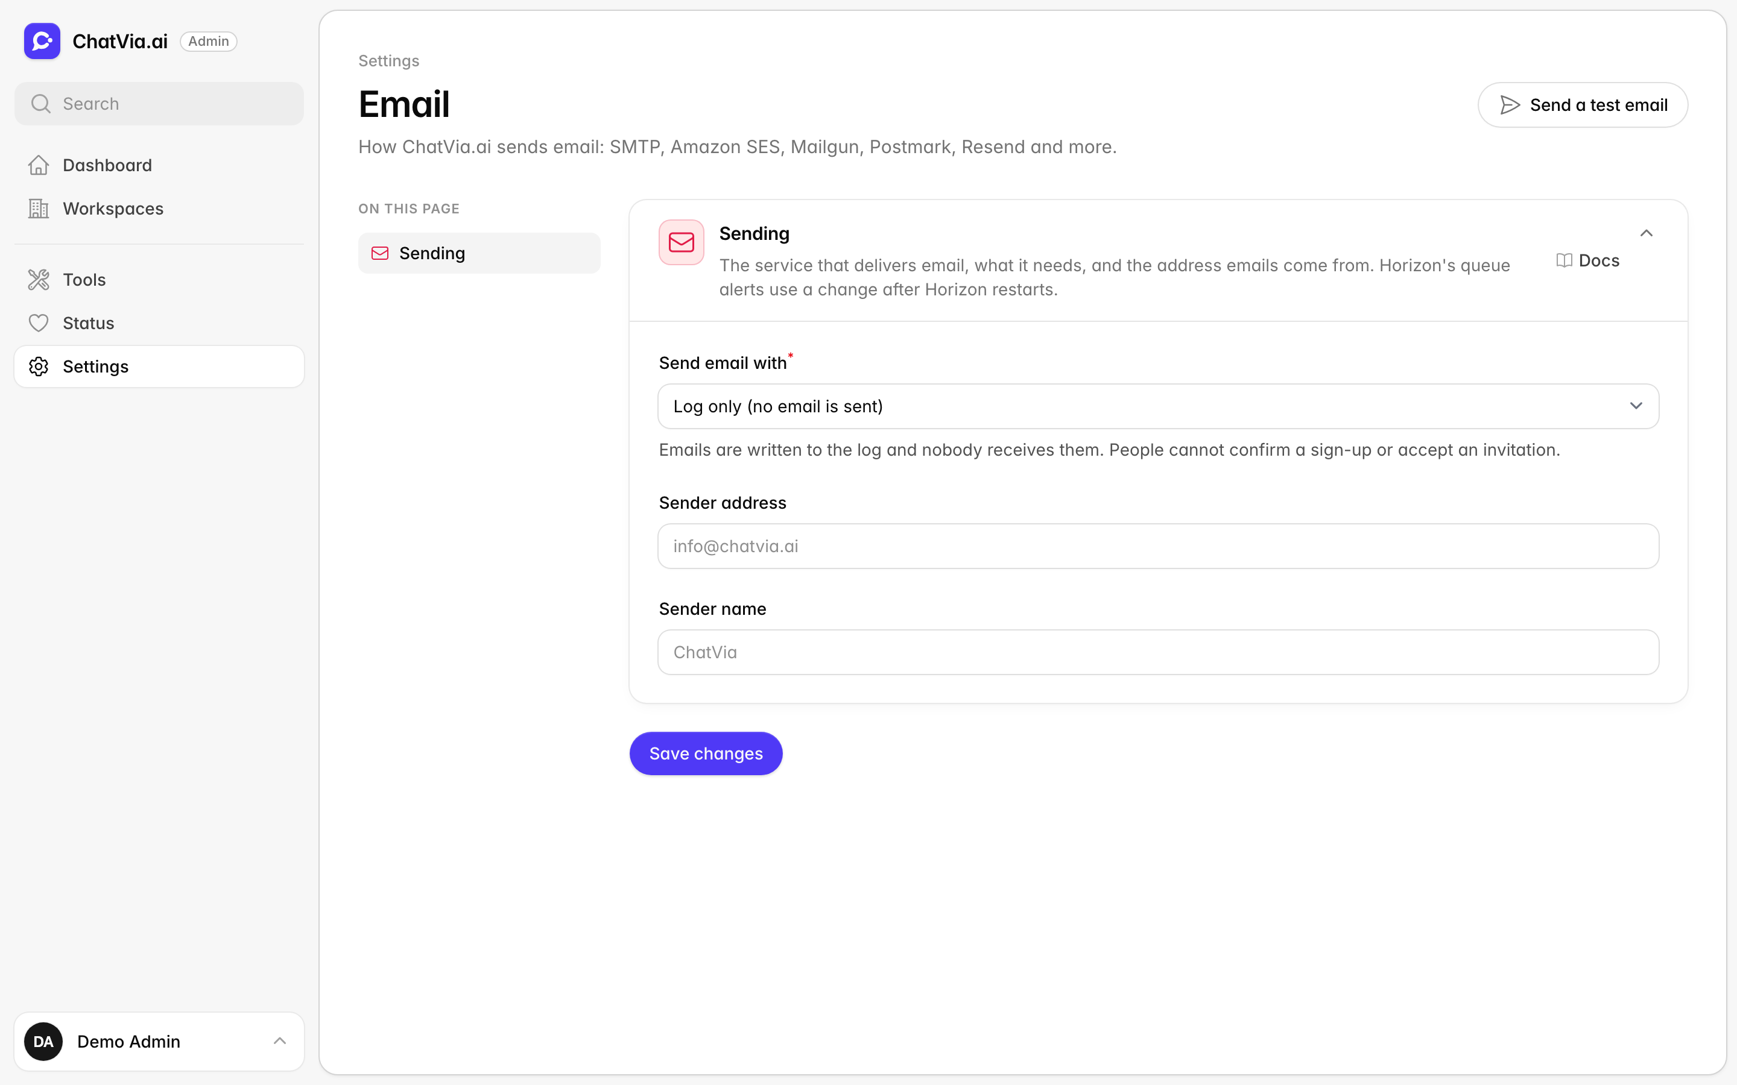
Task: Click the search magnifier icon
Action: pos(41,104)
